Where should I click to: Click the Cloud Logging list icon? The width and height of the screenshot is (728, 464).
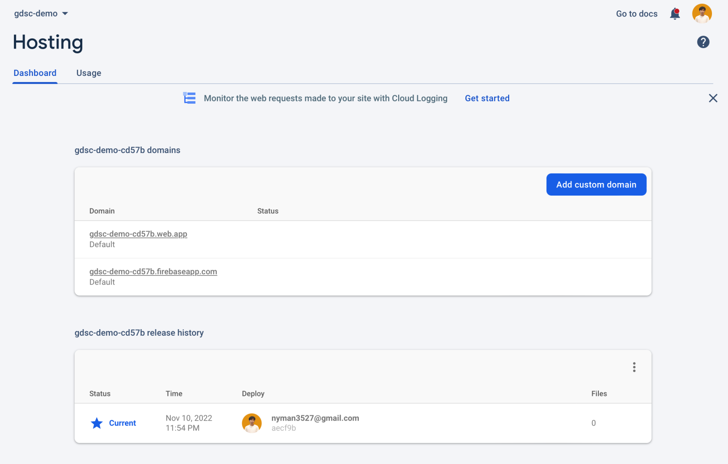pyautogui.click(x=189, y=98)
